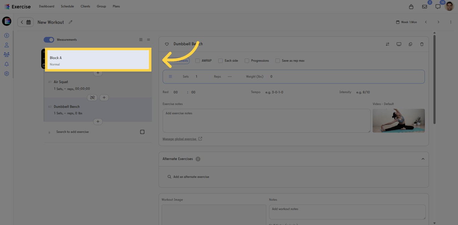
Task: Enable the Save as rep max checkbox
Action: [278, 61]
